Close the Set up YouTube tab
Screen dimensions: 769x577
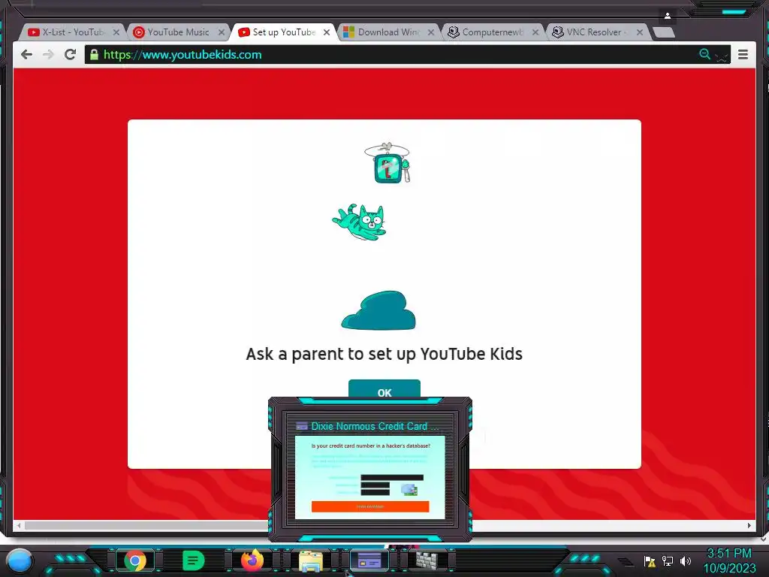(x=327, y=32)
